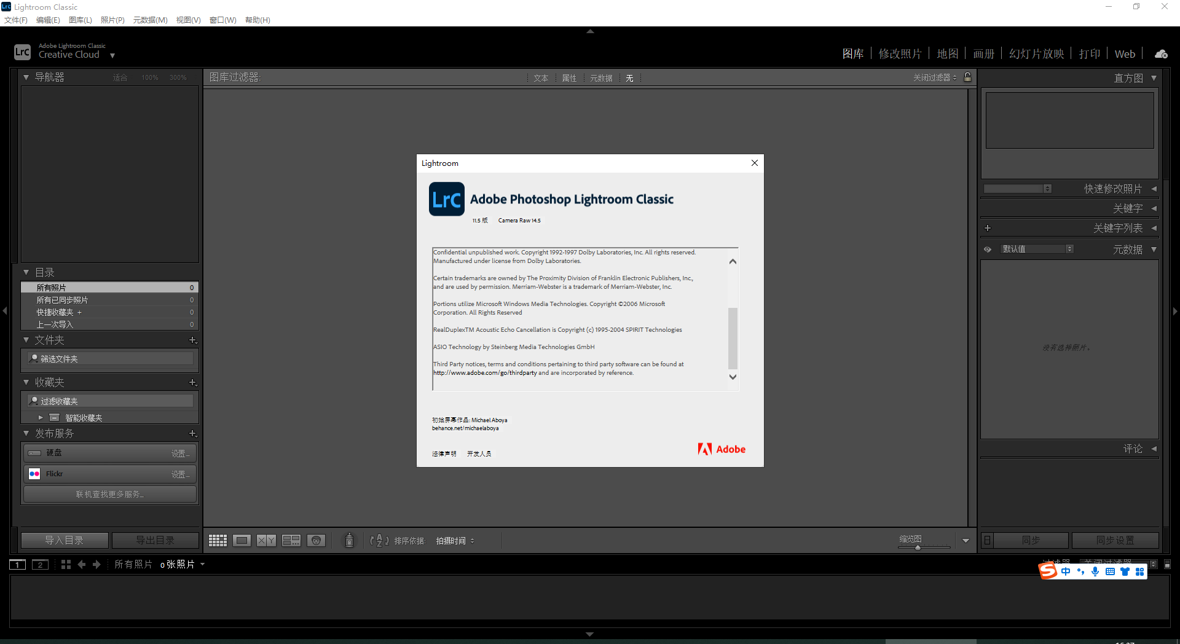Toggle the Library Filter lock icon
Screen dimensions: 1180x644
point(967,77)
